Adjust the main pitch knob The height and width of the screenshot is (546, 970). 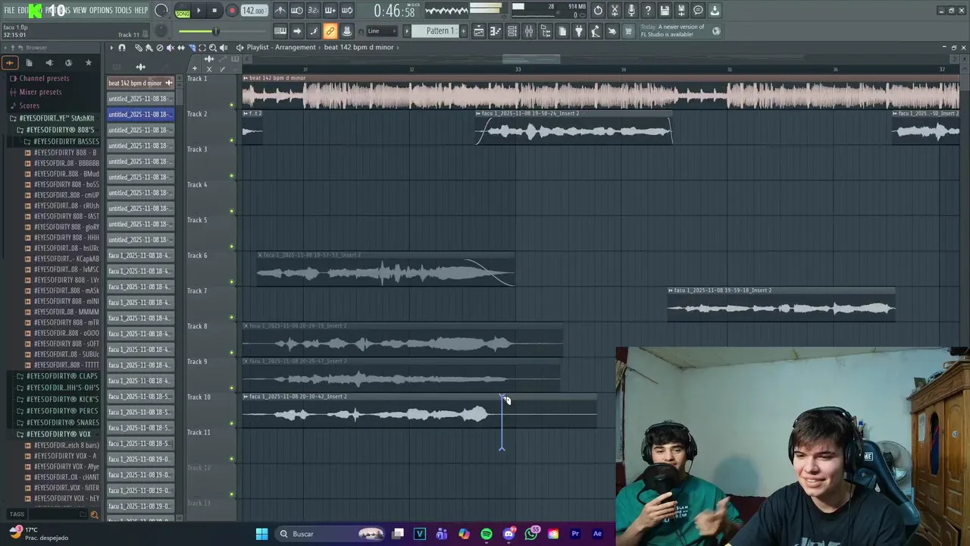click(x=161, y=31)
